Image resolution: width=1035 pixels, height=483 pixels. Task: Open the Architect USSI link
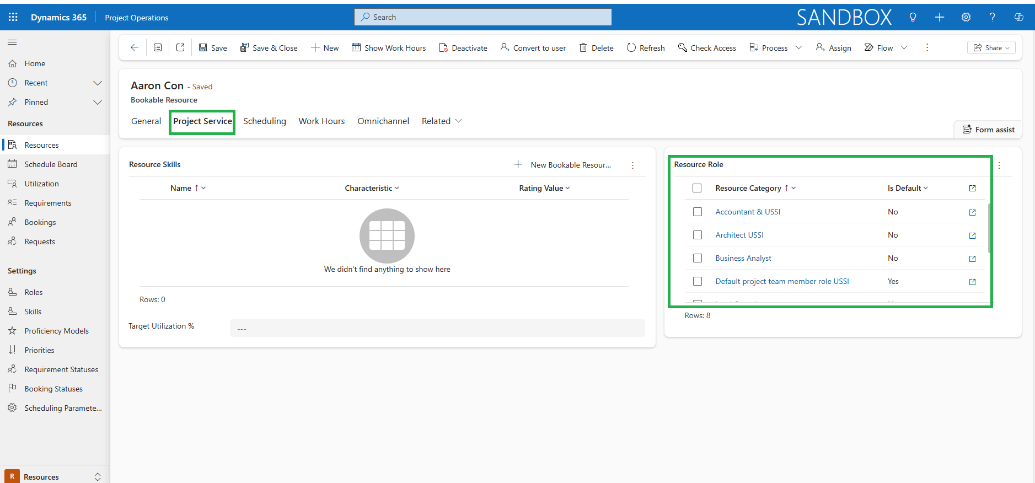pyautogui.click(x=739, y=235)
